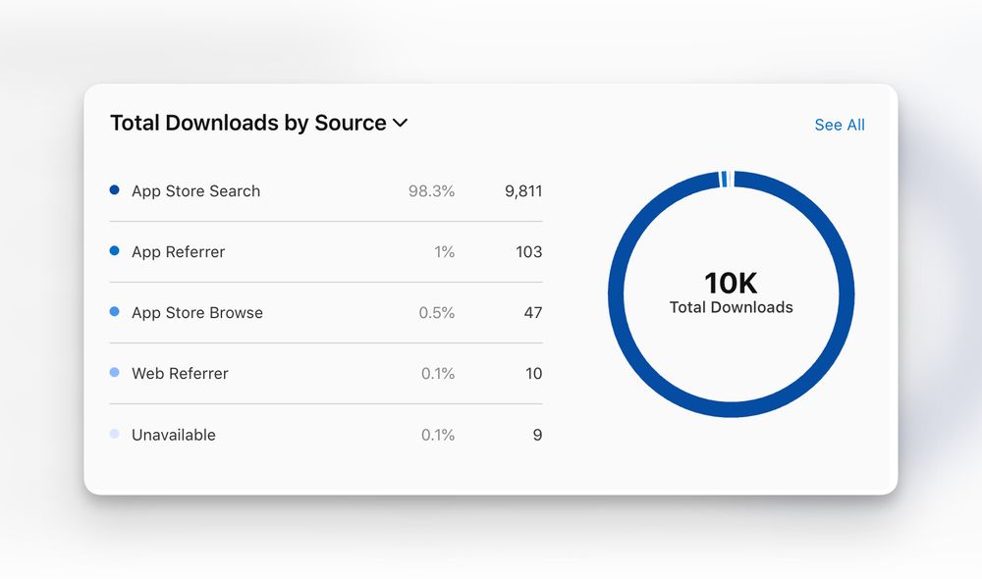This screenshot has width=982, height=579.
Task: Click the See All link
Action: pyautogui.click(x=840, y=125)
